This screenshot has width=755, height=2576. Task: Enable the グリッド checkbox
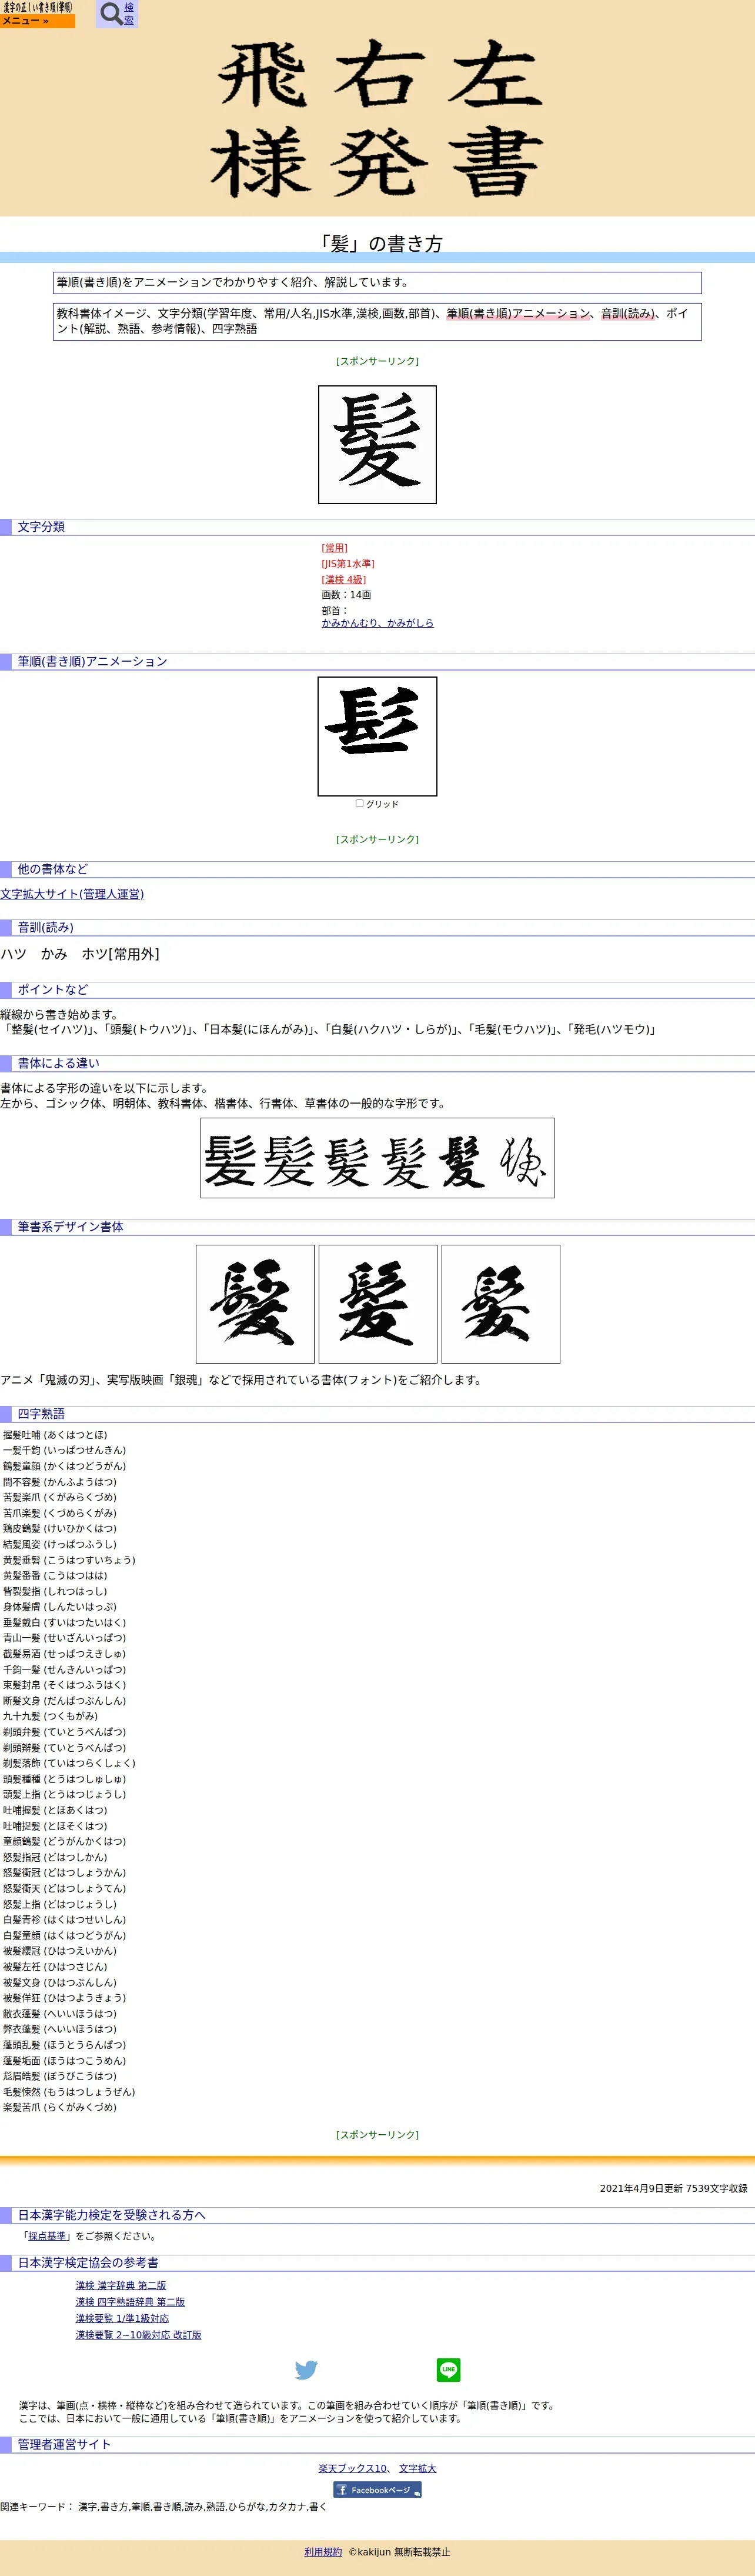click(x=360, y=803)
